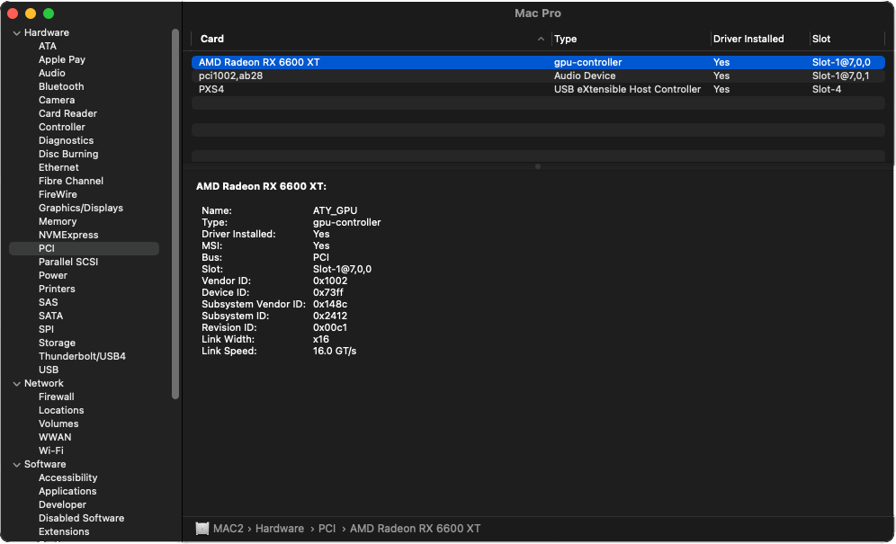The width and height of the screenshot is (896, 544).
Task: Select Audio in the sidebar
Action: click(52, 73)
